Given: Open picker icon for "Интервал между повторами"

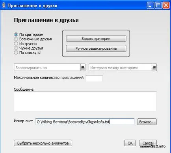Looking at the screenshot, I should click(x=154, y=67).
